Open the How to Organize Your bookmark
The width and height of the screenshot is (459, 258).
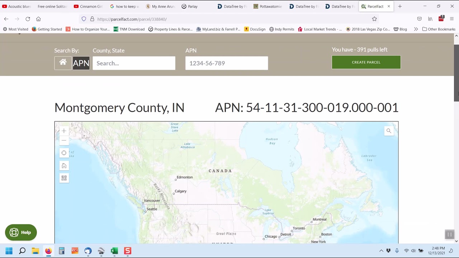88,29
